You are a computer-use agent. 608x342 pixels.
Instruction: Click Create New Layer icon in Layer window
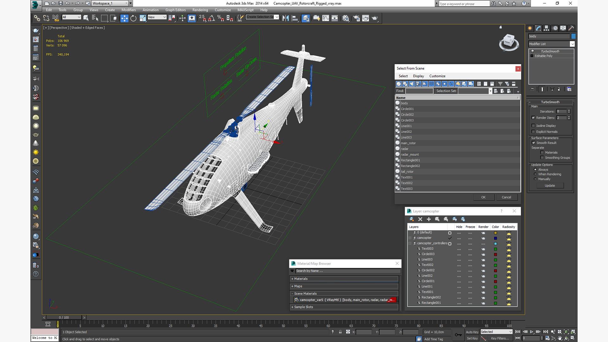[x=412, y=219]
